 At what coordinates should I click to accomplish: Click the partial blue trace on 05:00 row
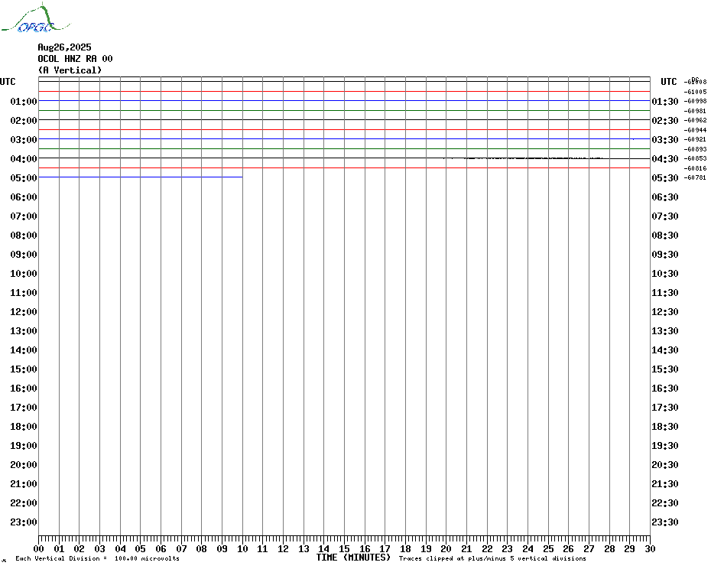coord(141,177)
